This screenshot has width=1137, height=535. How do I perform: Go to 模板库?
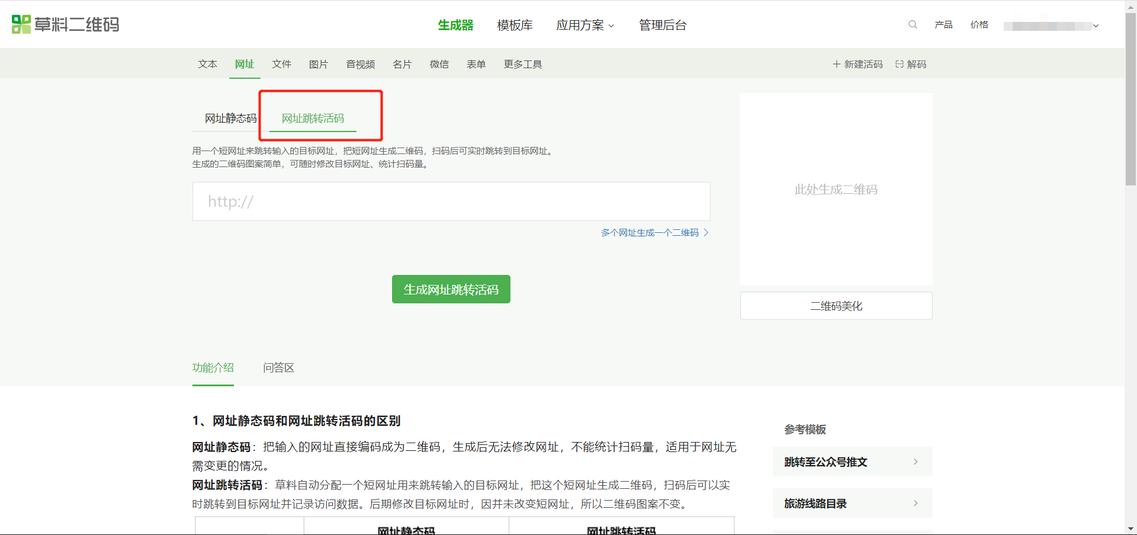coord(515,25)
